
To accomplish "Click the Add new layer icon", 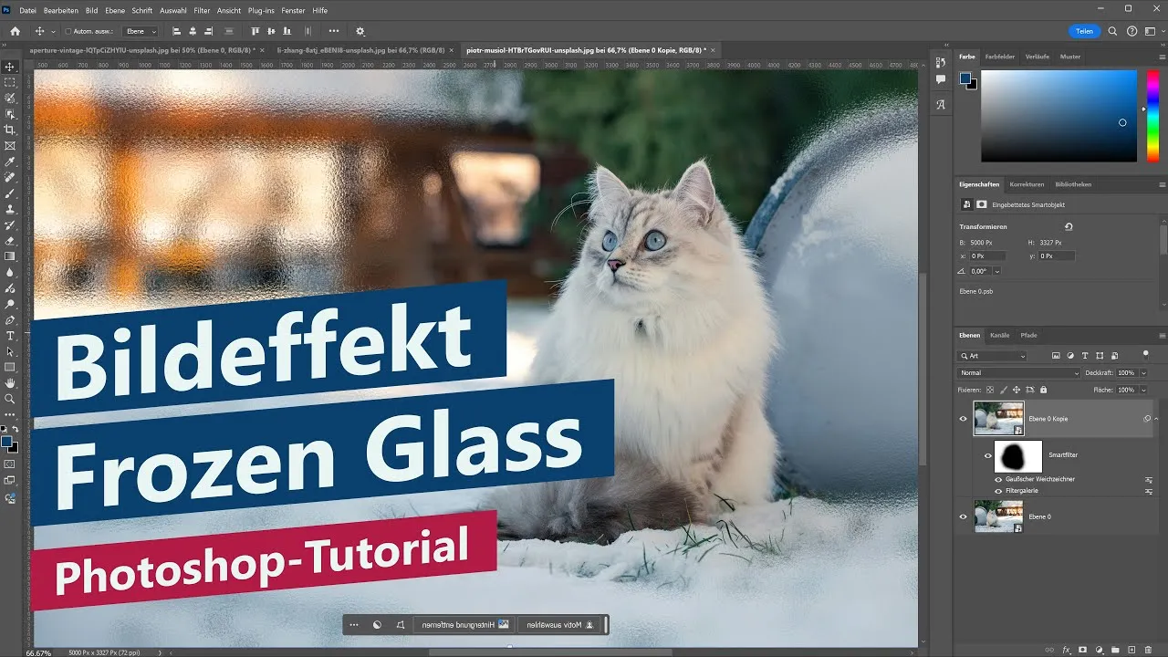I will pos(1131,649).
